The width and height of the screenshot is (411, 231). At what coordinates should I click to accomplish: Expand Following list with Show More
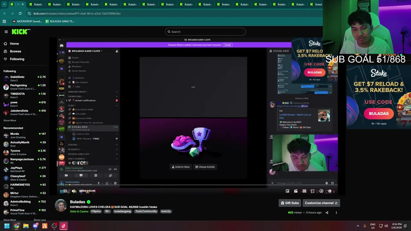click(10, 121)
